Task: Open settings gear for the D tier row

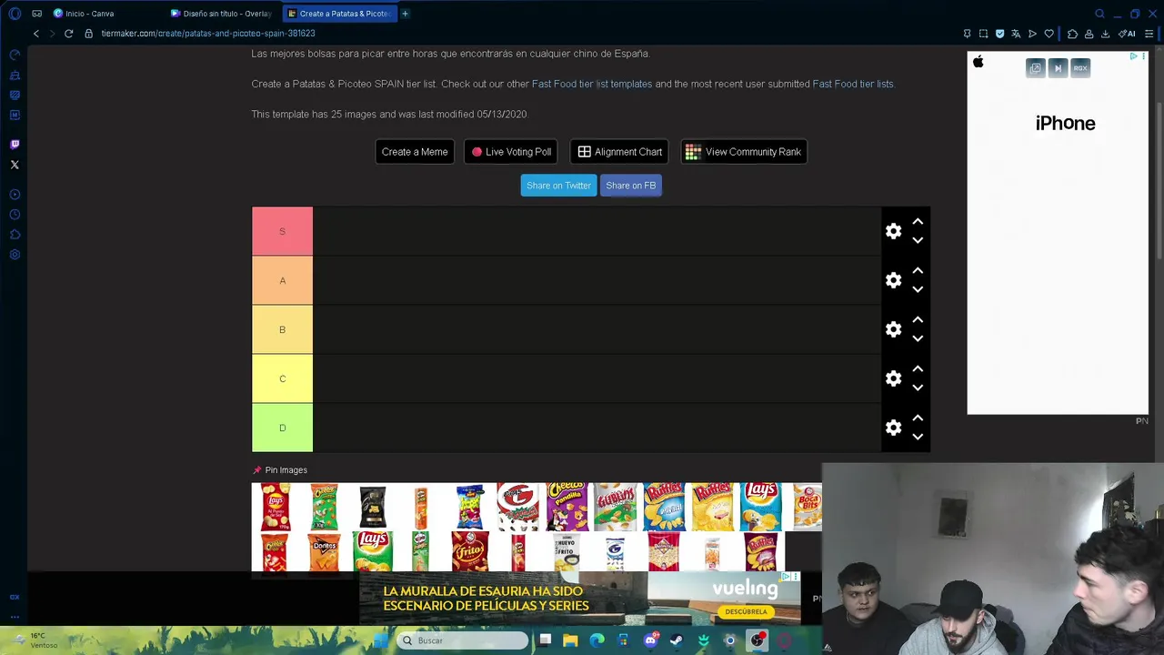Action: click(x=893, y=428)
